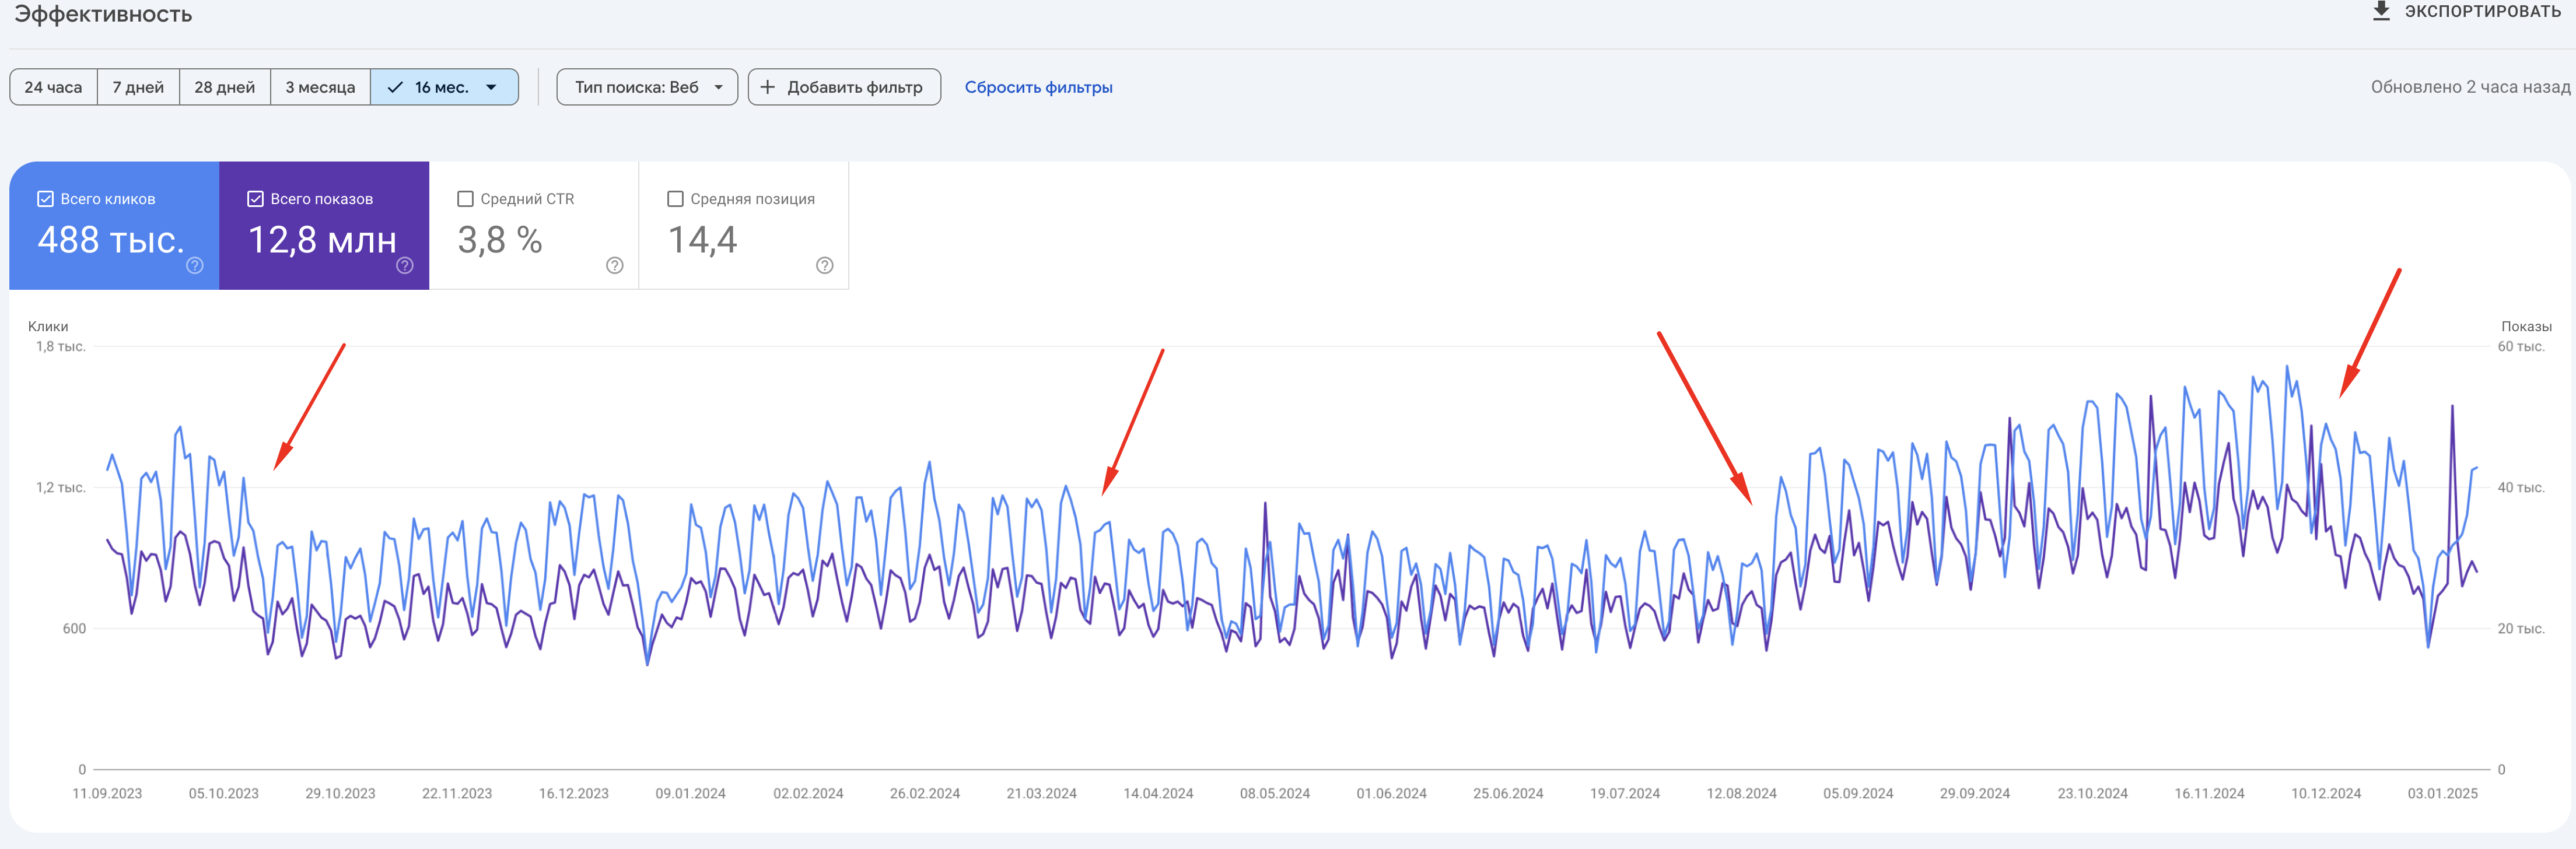Select the 3 месяца range tab
This screenshot has width=2576, height=849.
coord(320,87)
